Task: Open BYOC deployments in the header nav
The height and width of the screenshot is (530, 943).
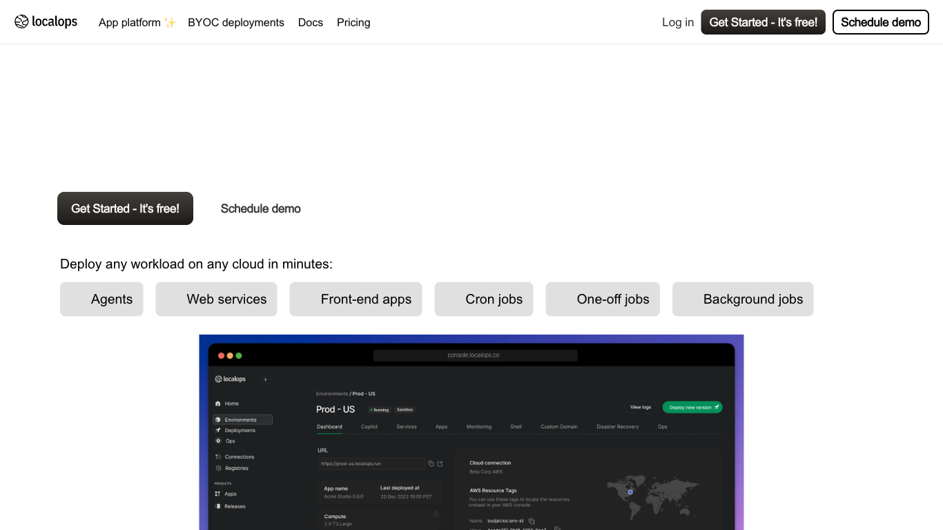Action: pos(236,22)
